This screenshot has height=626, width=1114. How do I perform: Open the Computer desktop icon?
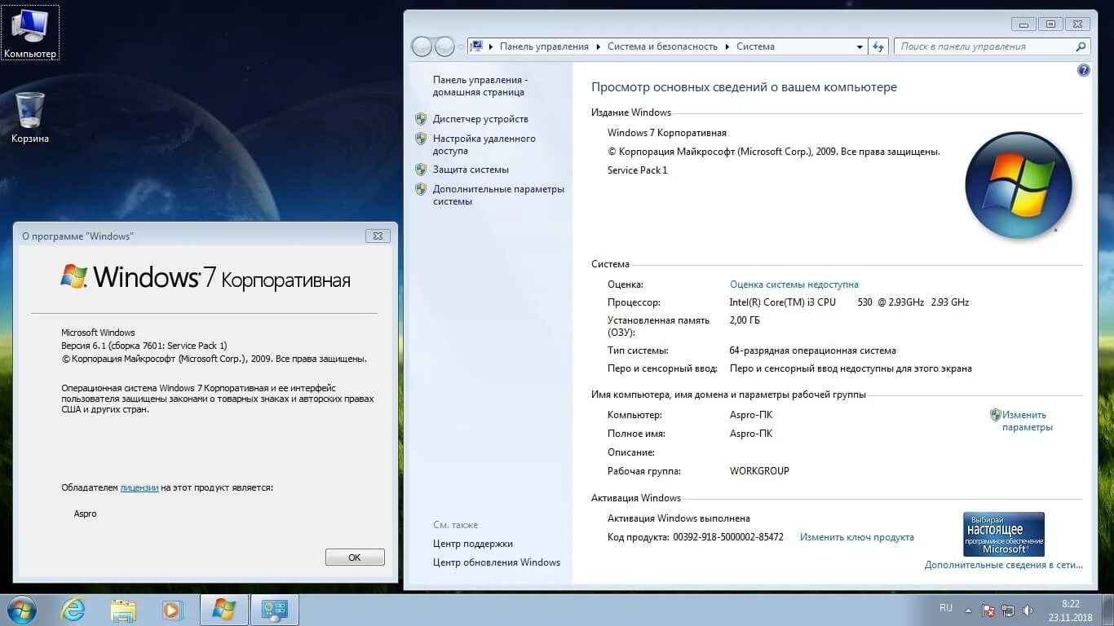coord(30,33)
